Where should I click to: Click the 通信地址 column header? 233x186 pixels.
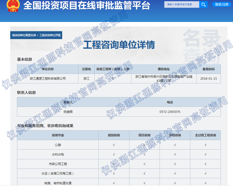(x=164, y=69)
